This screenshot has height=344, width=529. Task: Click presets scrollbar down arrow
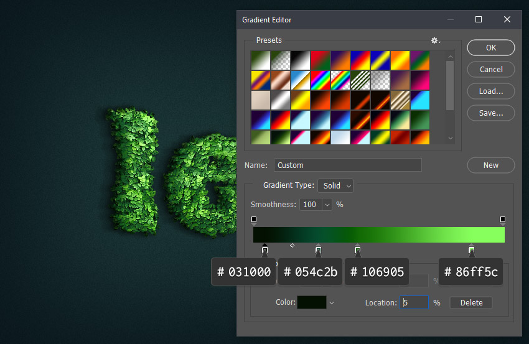click(x=451, y=138)
